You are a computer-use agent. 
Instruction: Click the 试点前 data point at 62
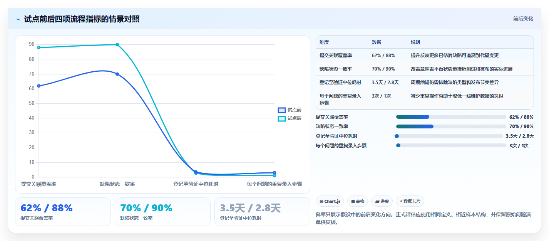[38, 86]
